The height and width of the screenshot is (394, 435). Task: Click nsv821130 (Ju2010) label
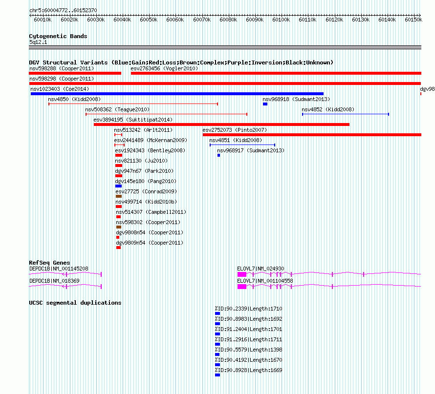coord(141,161)
